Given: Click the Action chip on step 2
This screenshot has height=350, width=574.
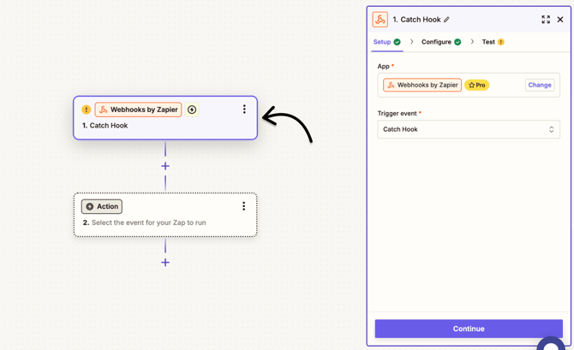Looking at the screenshot, I should click(x=102, y=206).
